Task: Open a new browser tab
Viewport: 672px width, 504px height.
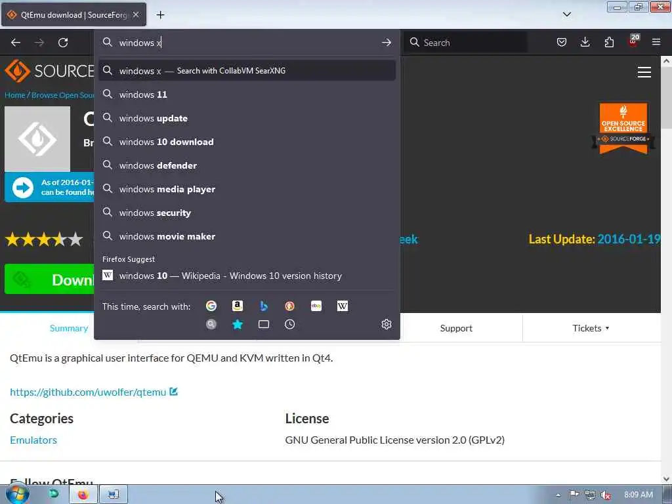Action: (x=160, y=15)
